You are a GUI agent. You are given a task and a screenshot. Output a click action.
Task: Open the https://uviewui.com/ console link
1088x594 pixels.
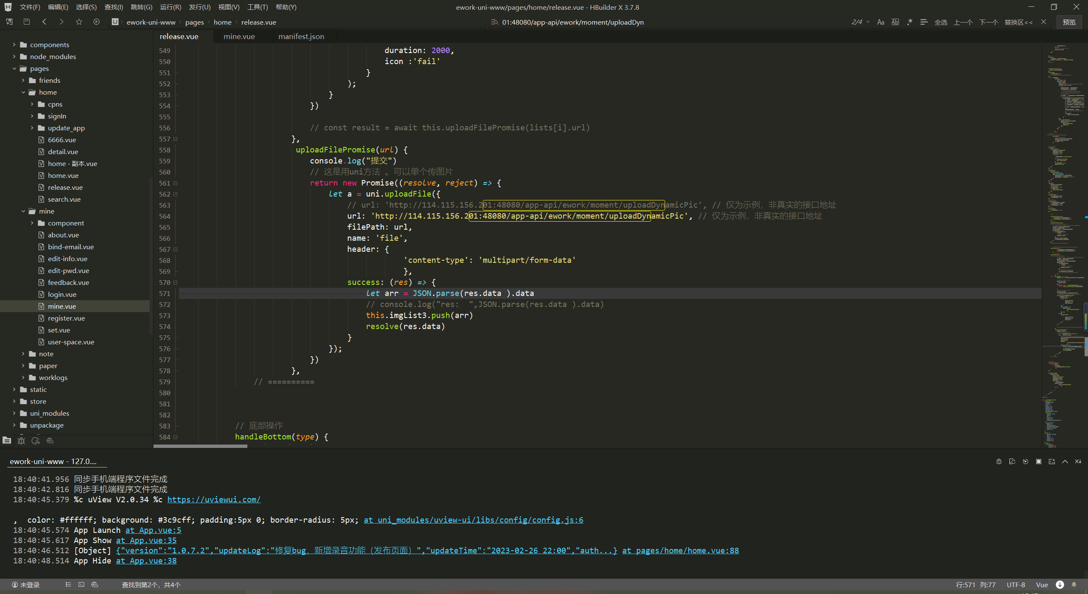[x=214, y=500]
